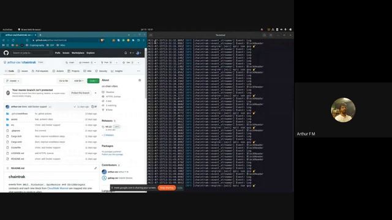Open Pulls in the GitHub header

(58, 53)
